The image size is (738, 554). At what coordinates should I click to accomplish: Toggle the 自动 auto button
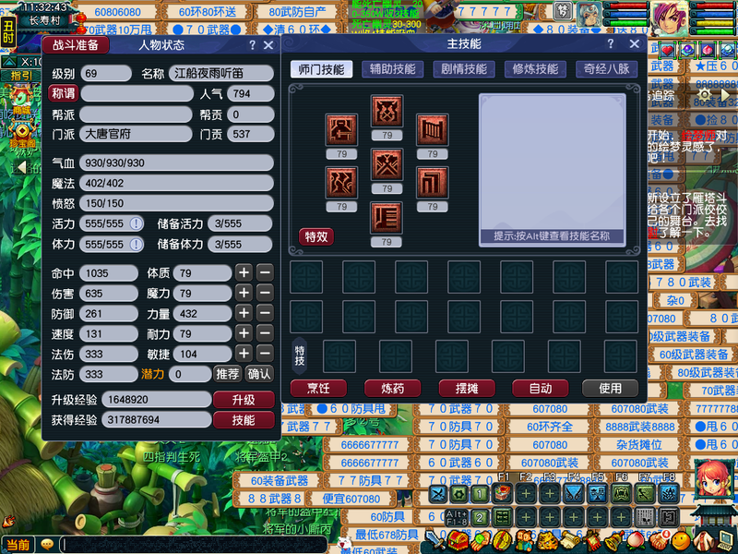541,388
